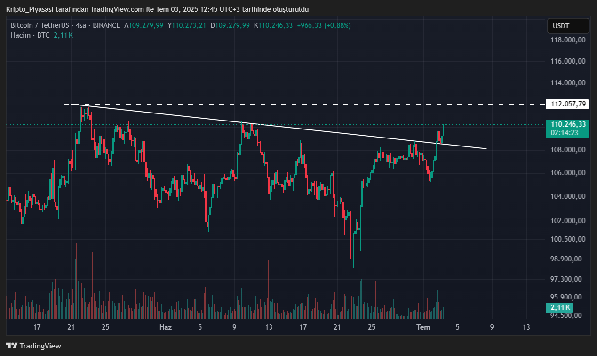
Task: Click the Haz month marker on time axis
Action: 166,327
